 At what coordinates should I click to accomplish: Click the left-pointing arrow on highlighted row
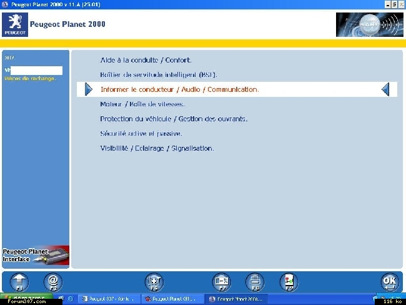point(385,89)
